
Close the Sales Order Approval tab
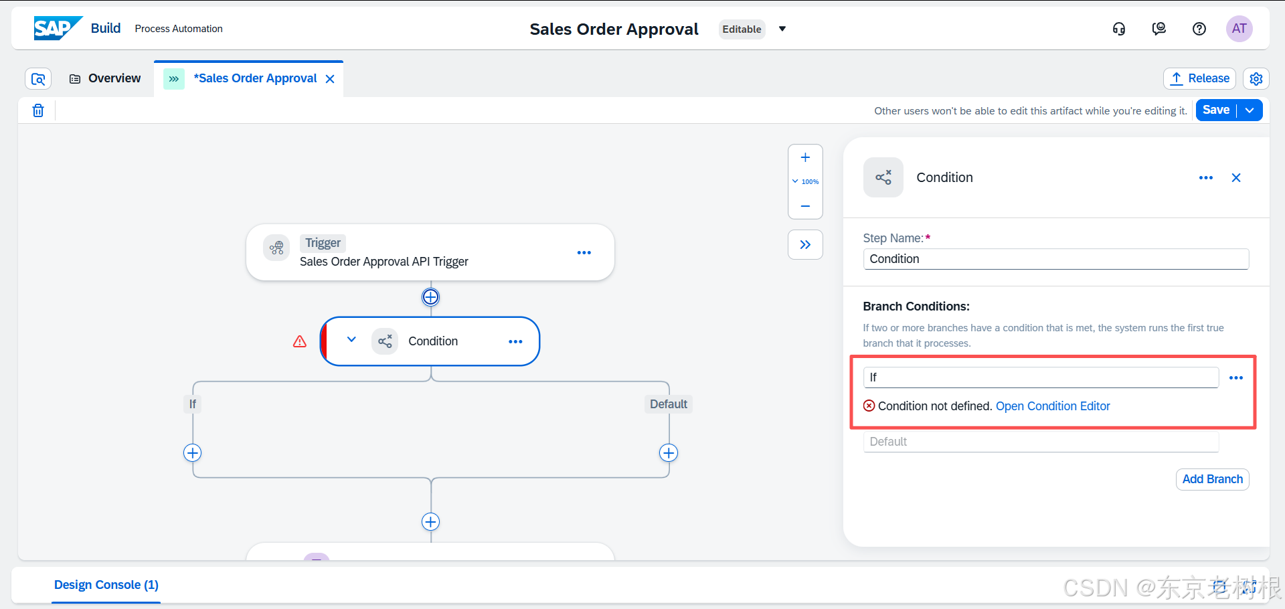330,79
